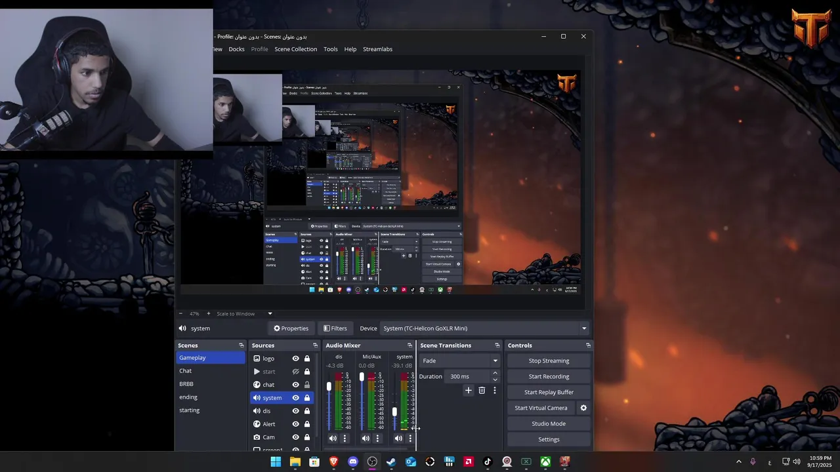Open Steam from the taskbar
840x472 pixels.
pyautogui.click(x=391, y=462)
